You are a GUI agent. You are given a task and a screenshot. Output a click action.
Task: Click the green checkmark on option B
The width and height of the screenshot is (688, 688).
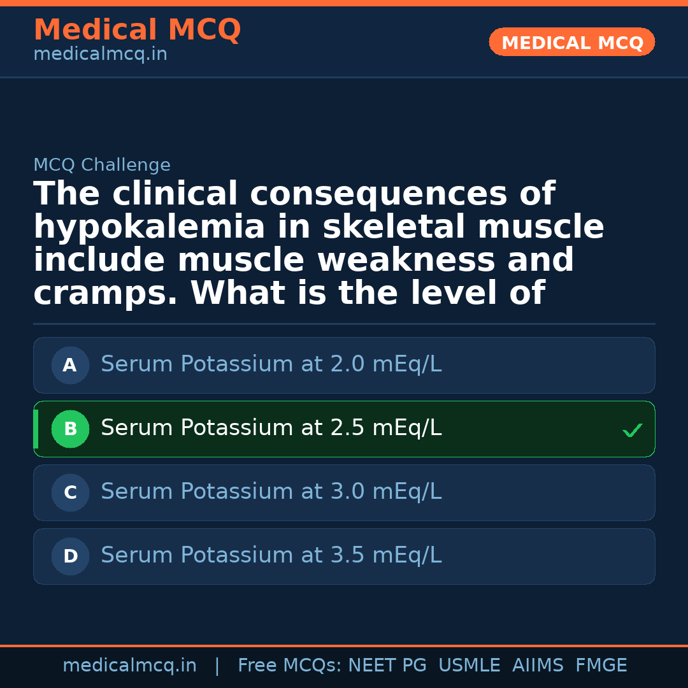coord(632,431)
